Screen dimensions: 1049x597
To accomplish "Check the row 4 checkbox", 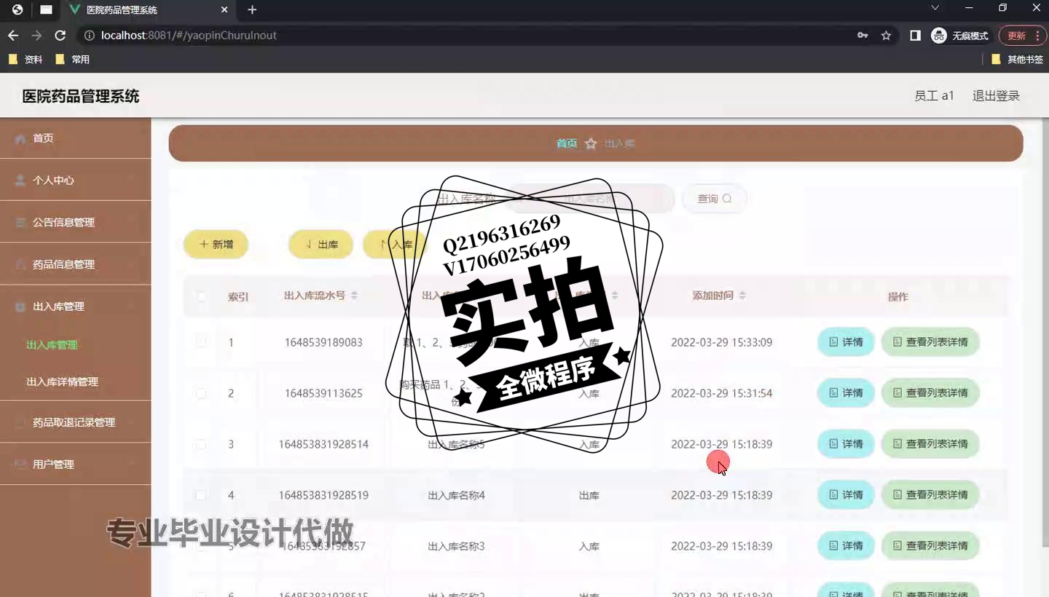I will (201, 495).
